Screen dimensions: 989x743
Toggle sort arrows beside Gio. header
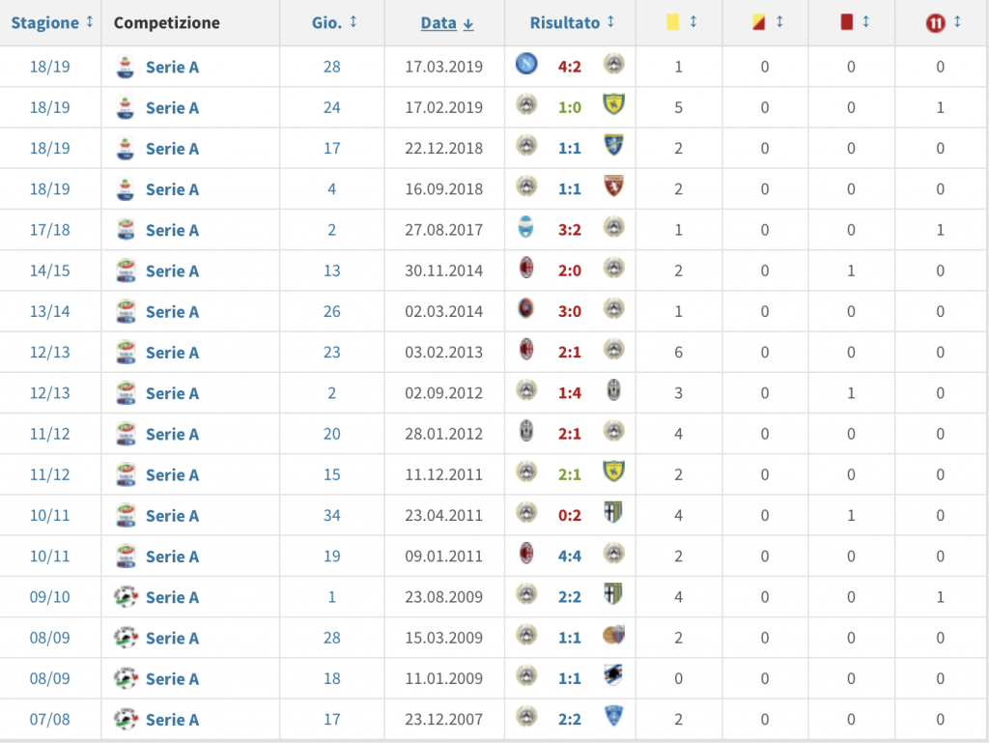coord(353,21)
